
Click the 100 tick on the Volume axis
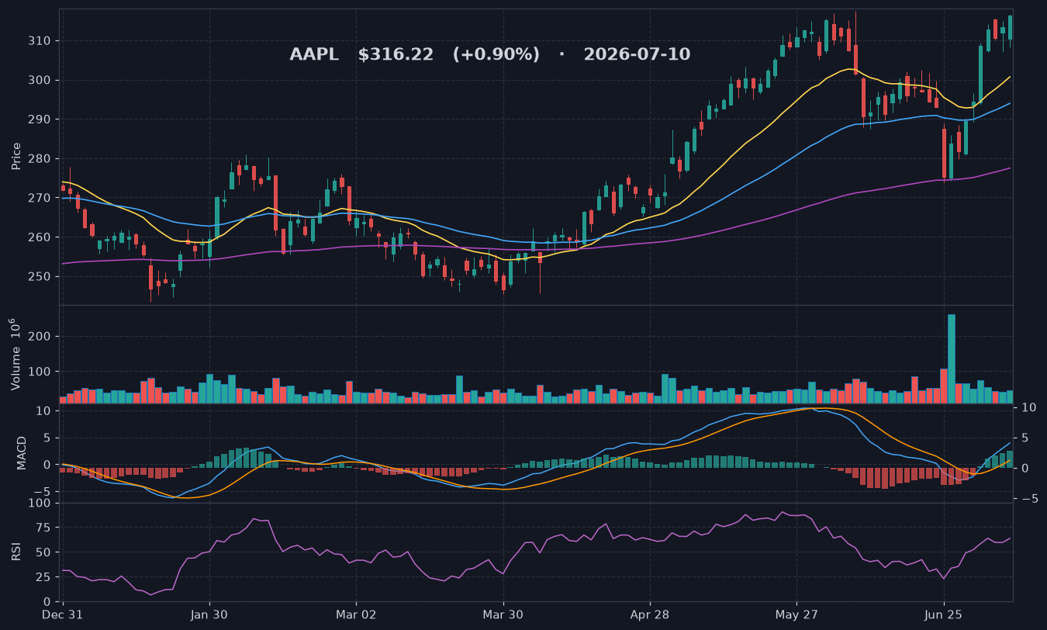point(40,372)
